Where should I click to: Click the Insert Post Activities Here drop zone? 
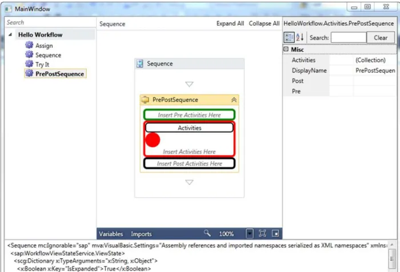click(189, 164)
